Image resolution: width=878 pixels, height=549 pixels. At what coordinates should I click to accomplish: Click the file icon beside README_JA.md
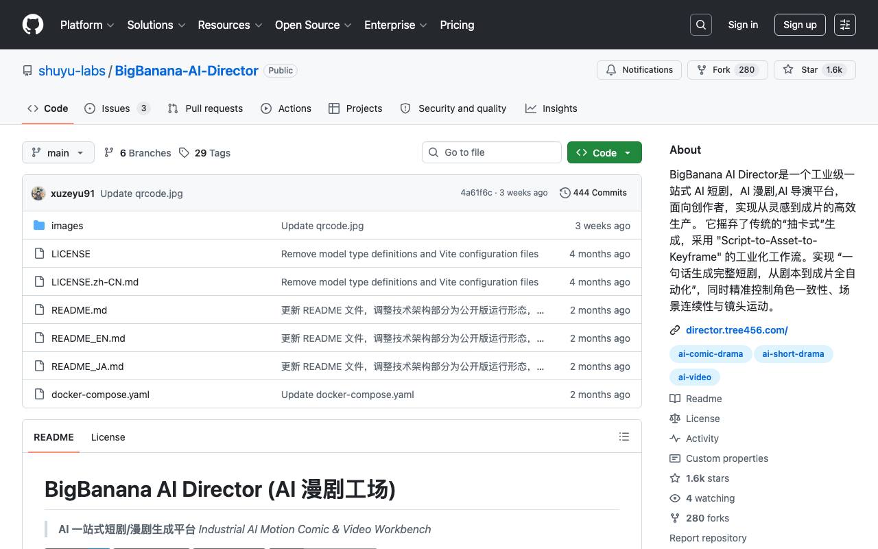coord(39,366)
